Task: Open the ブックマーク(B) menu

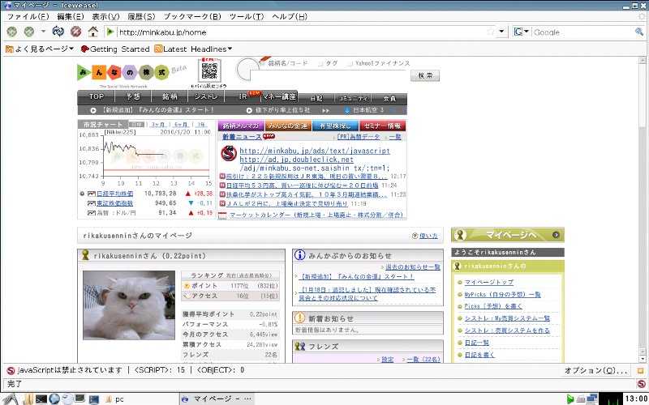Action: pos(191,16)
